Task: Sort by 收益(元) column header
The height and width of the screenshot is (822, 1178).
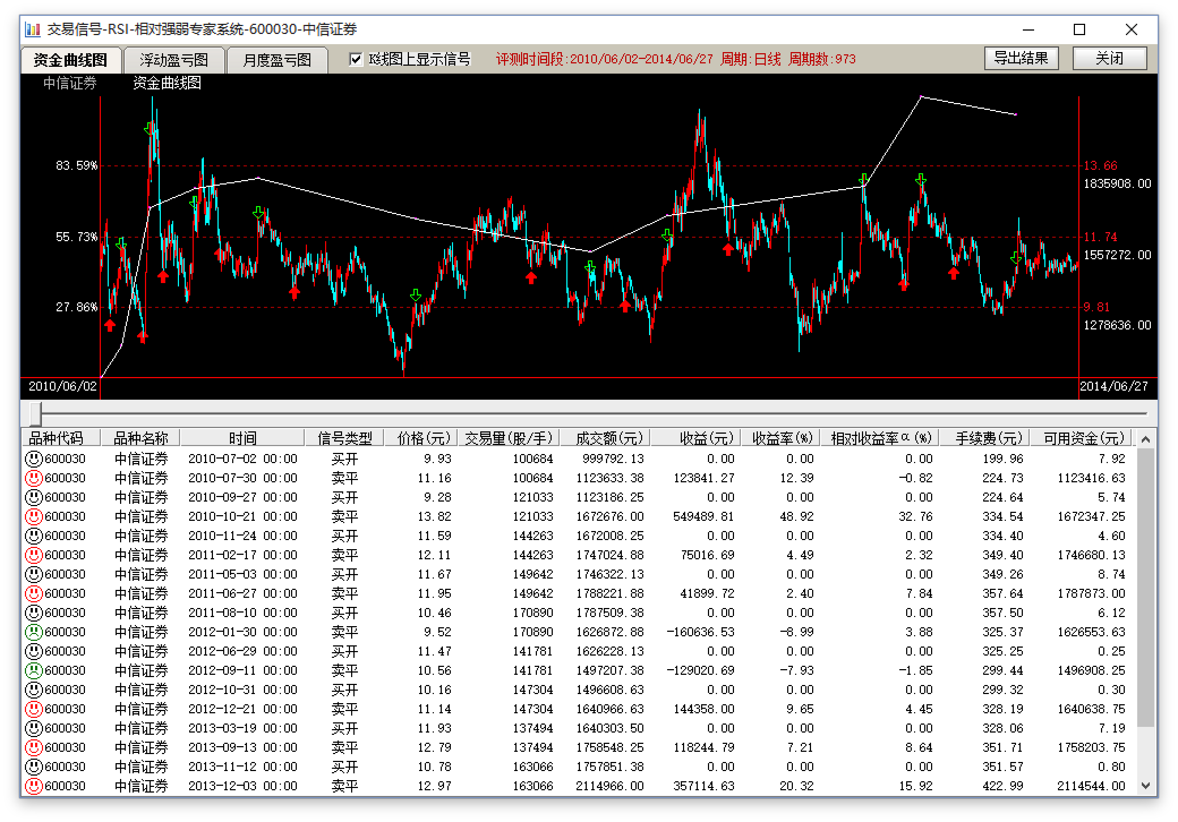Action: [695, 438]
